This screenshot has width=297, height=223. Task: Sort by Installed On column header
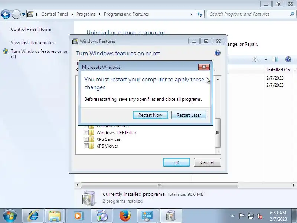coord(278,70)
